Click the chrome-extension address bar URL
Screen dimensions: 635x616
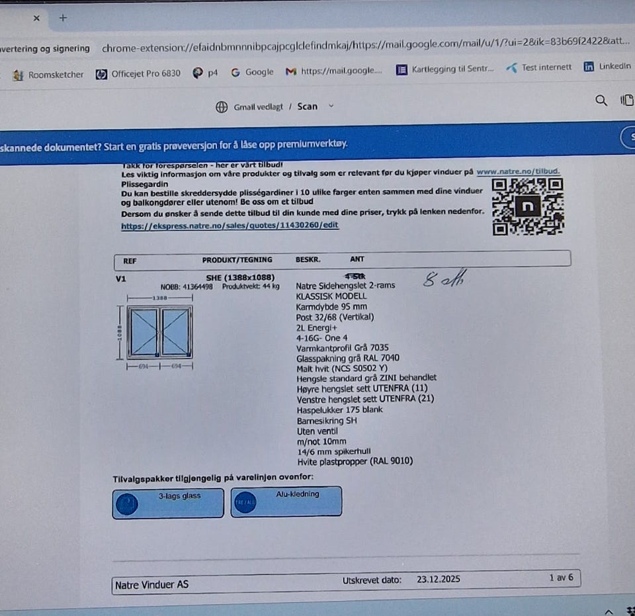[365, 46]
